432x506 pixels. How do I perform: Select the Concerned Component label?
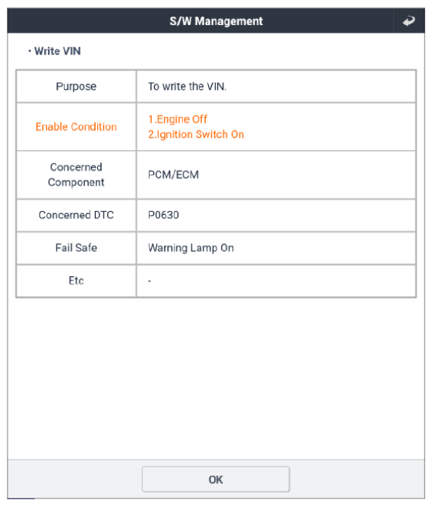point(76,174)
